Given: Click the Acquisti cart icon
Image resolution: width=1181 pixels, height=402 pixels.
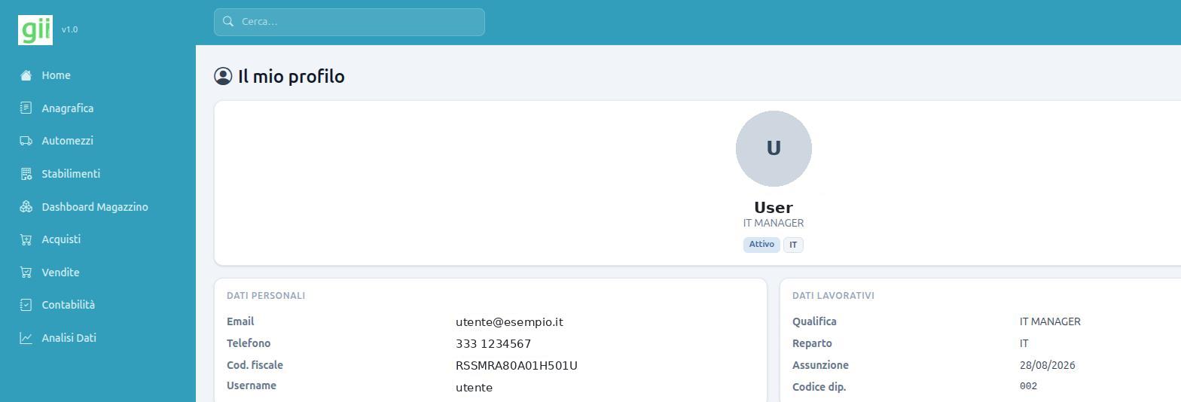Looking at the screenshot, I should (26, 239).
